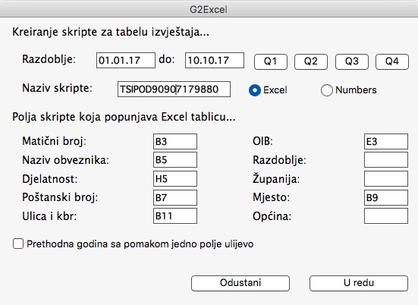Cancel with the Odustani button

[x=240, y=283]
